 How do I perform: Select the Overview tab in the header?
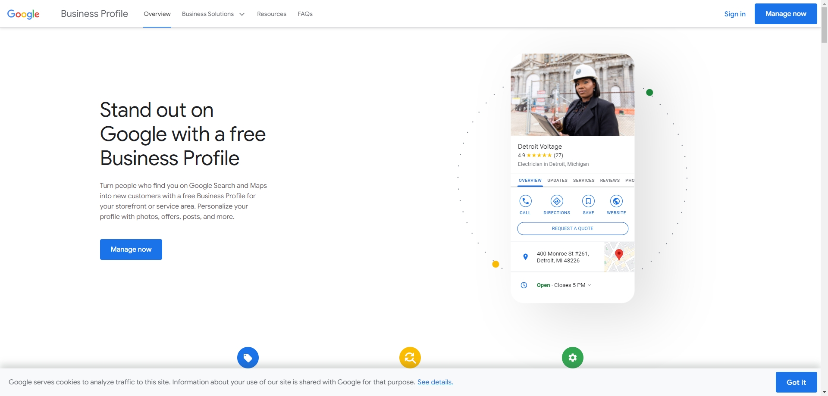[x=157, y=14]
